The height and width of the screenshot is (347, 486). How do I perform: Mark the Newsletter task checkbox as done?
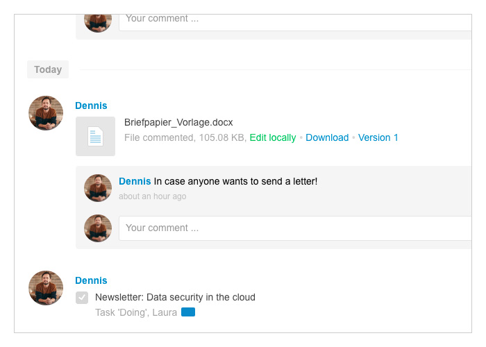point(82,298)
